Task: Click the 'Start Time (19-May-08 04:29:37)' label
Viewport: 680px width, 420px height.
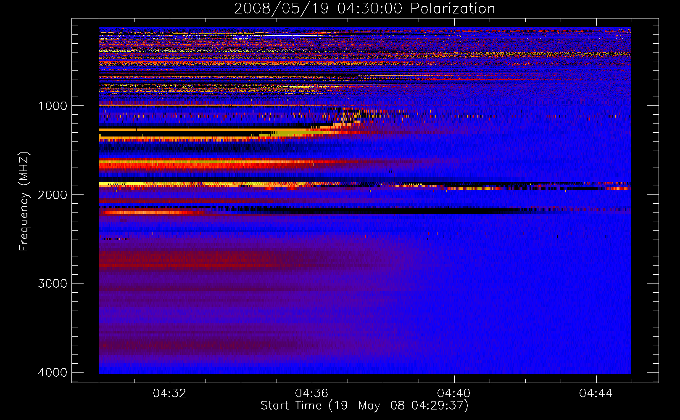Action: pos(364,406)
